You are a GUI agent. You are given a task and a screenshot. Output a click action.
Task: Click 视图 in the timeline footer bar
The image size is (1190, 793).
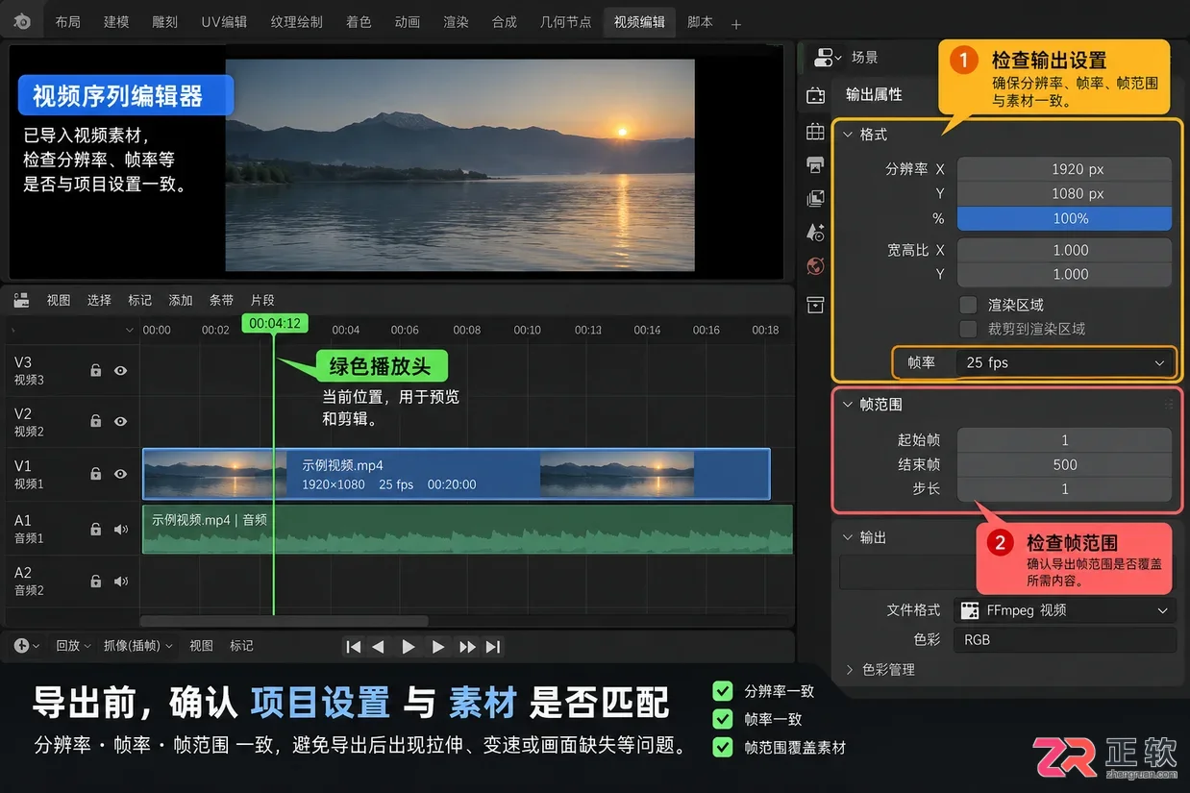(x=201, y=646)
